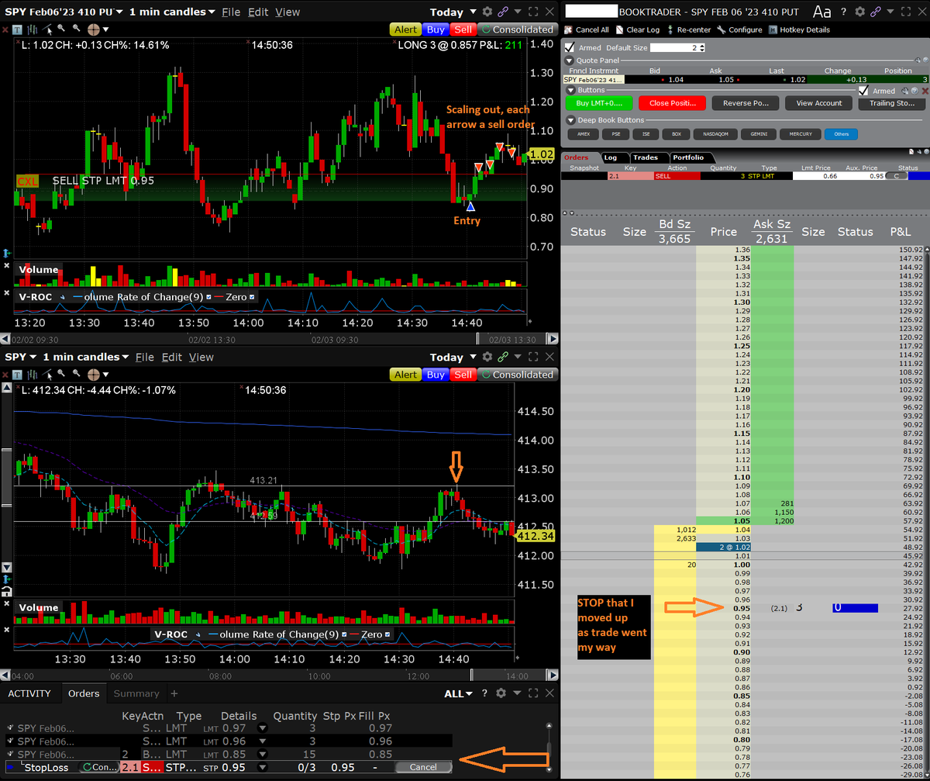Open settings gear of top SPY put chart

[487, 12]
